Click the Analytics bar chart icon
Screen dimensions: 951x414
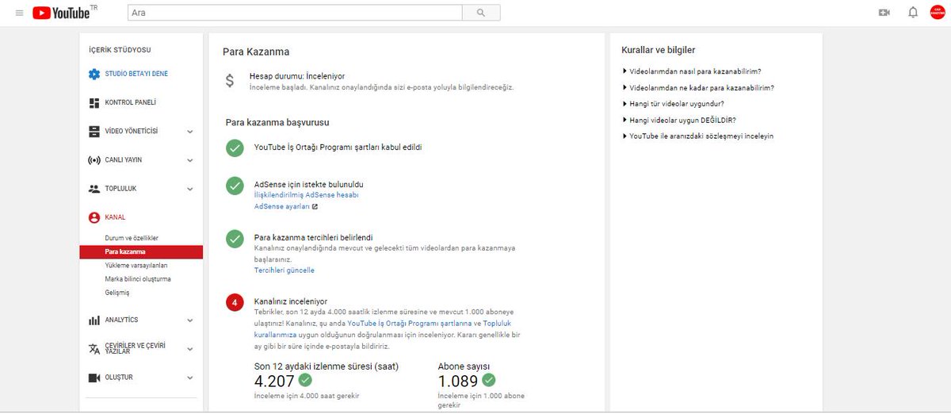pyautogui.click(x=94, y=320)
